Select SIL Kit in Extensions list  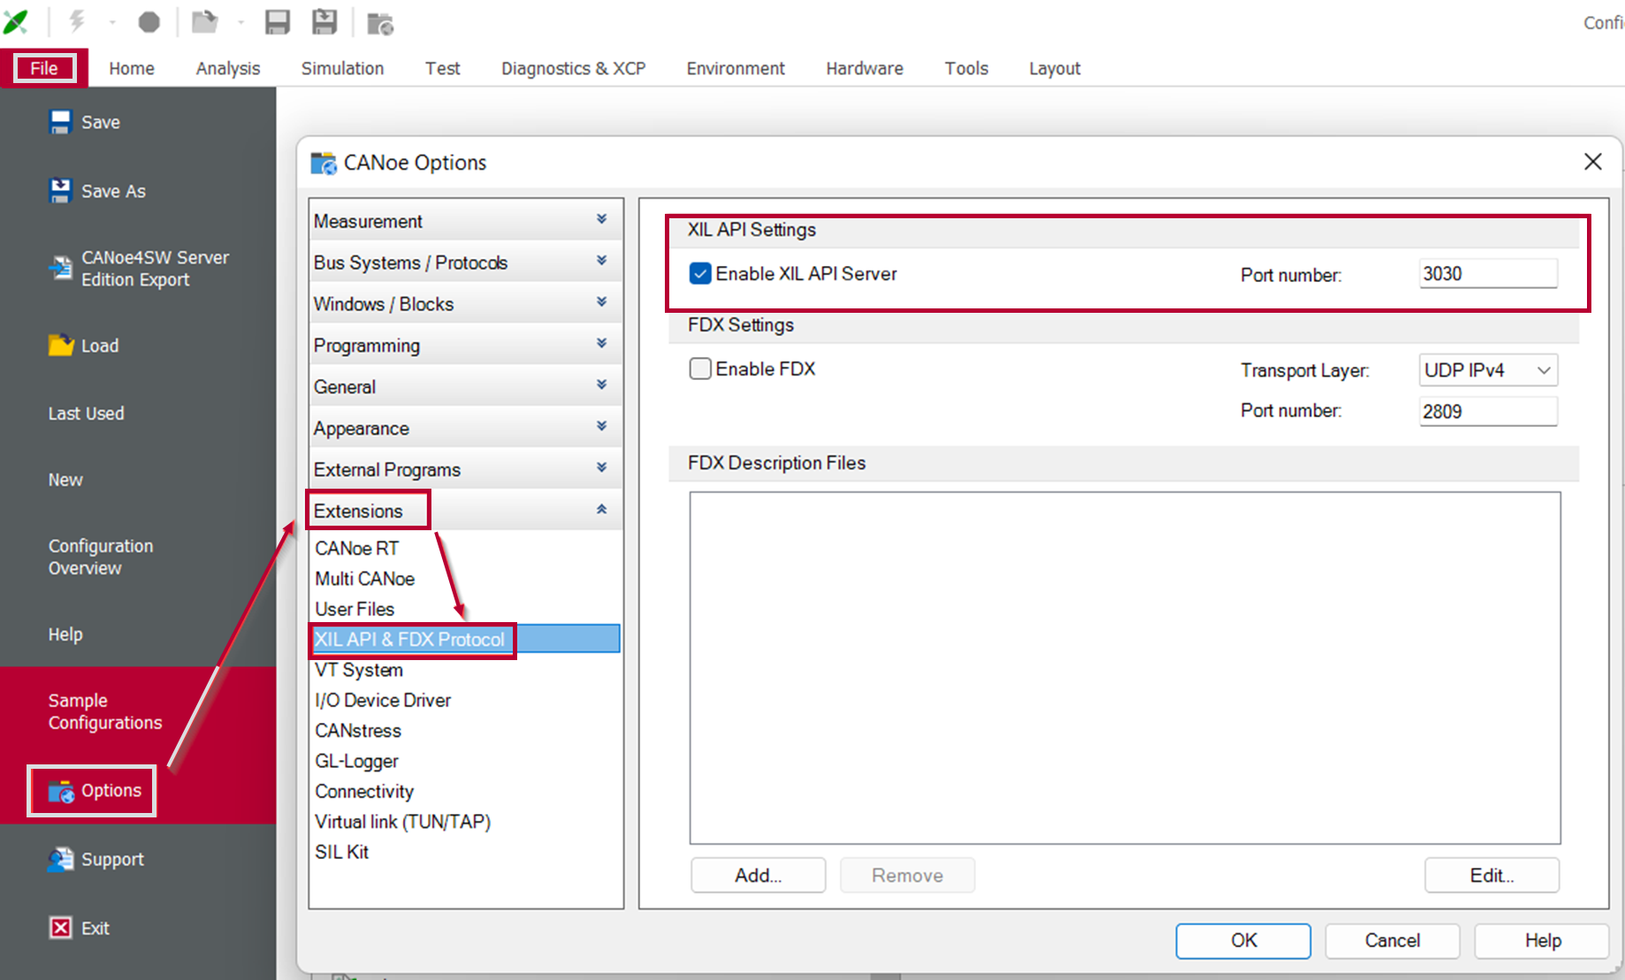(341, 852)
